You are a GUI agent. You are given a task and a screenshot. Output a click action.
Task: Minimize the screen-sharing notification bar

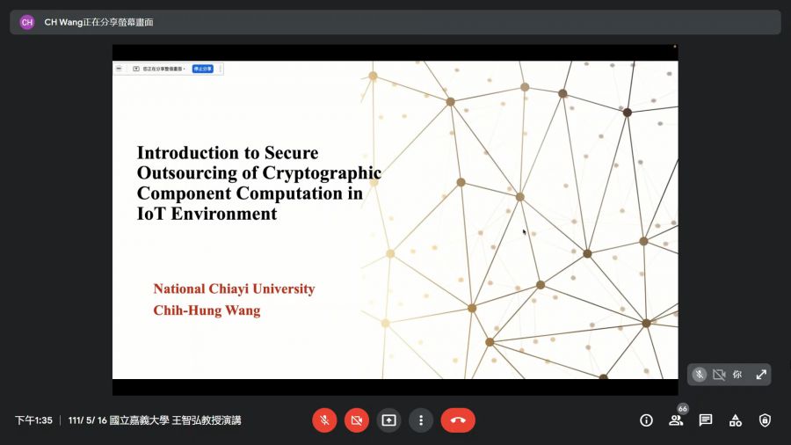120,69
